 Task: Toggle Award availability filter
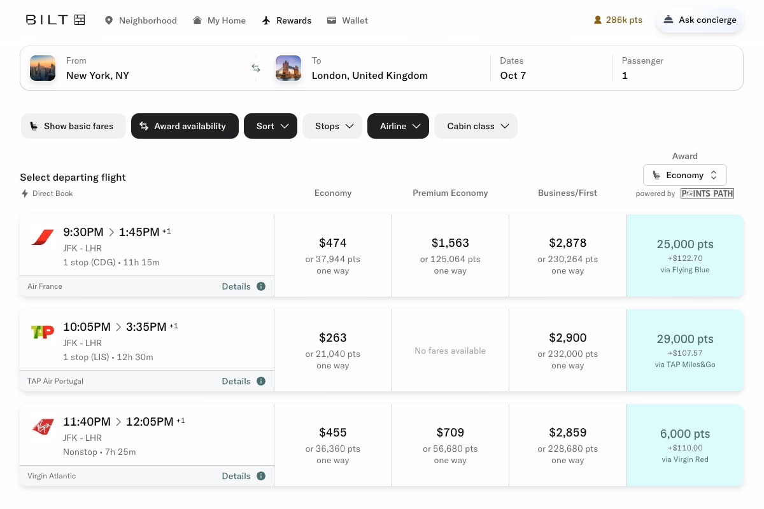[x=185, y=126]
